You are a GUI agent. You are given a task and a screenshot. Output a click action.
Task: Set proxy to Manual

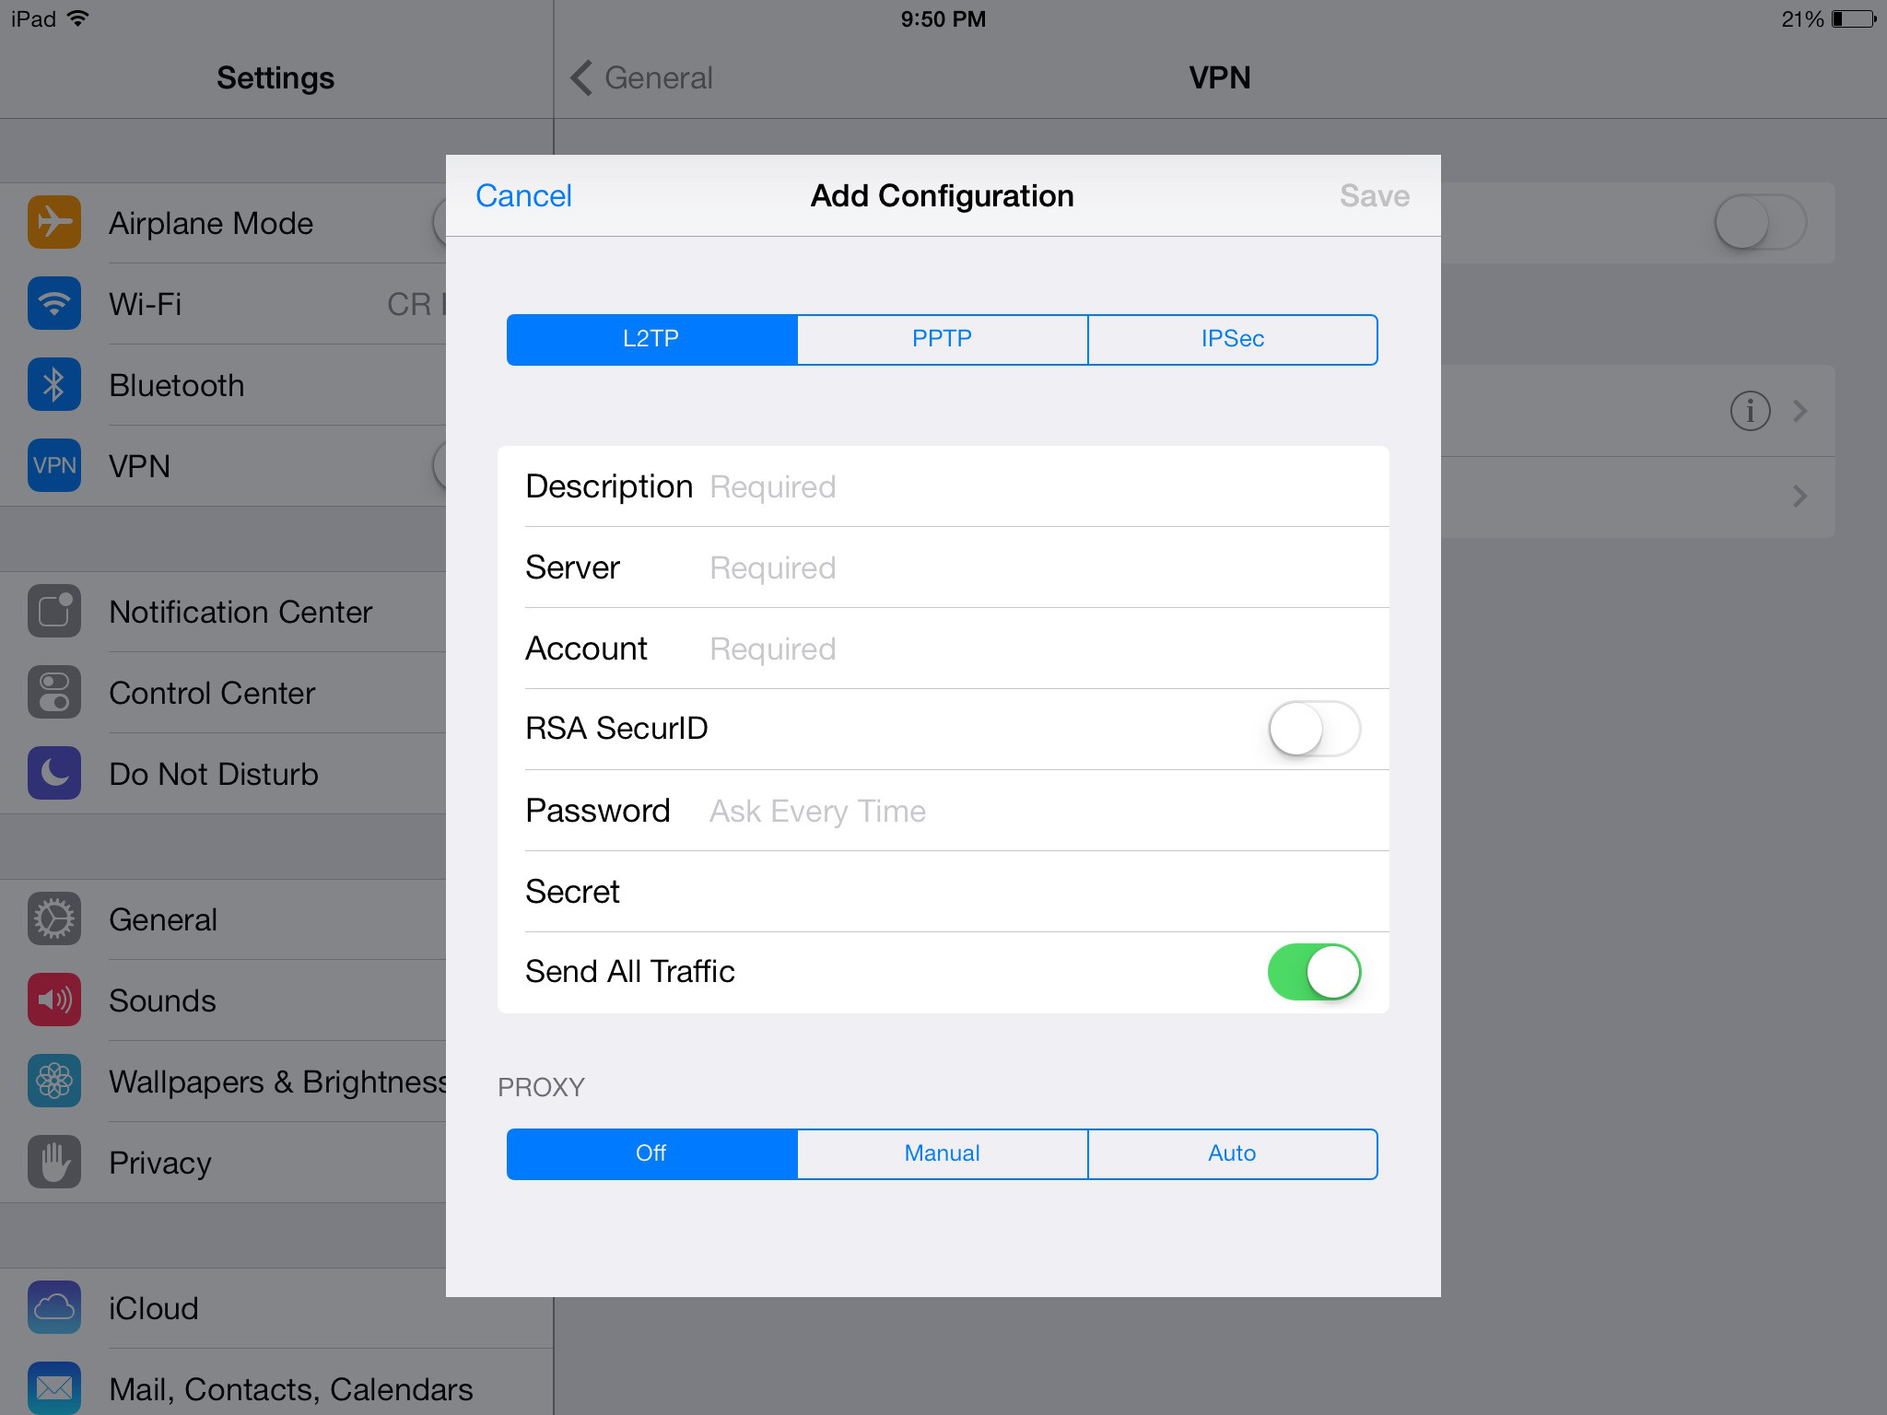[x=942, y=1153]
